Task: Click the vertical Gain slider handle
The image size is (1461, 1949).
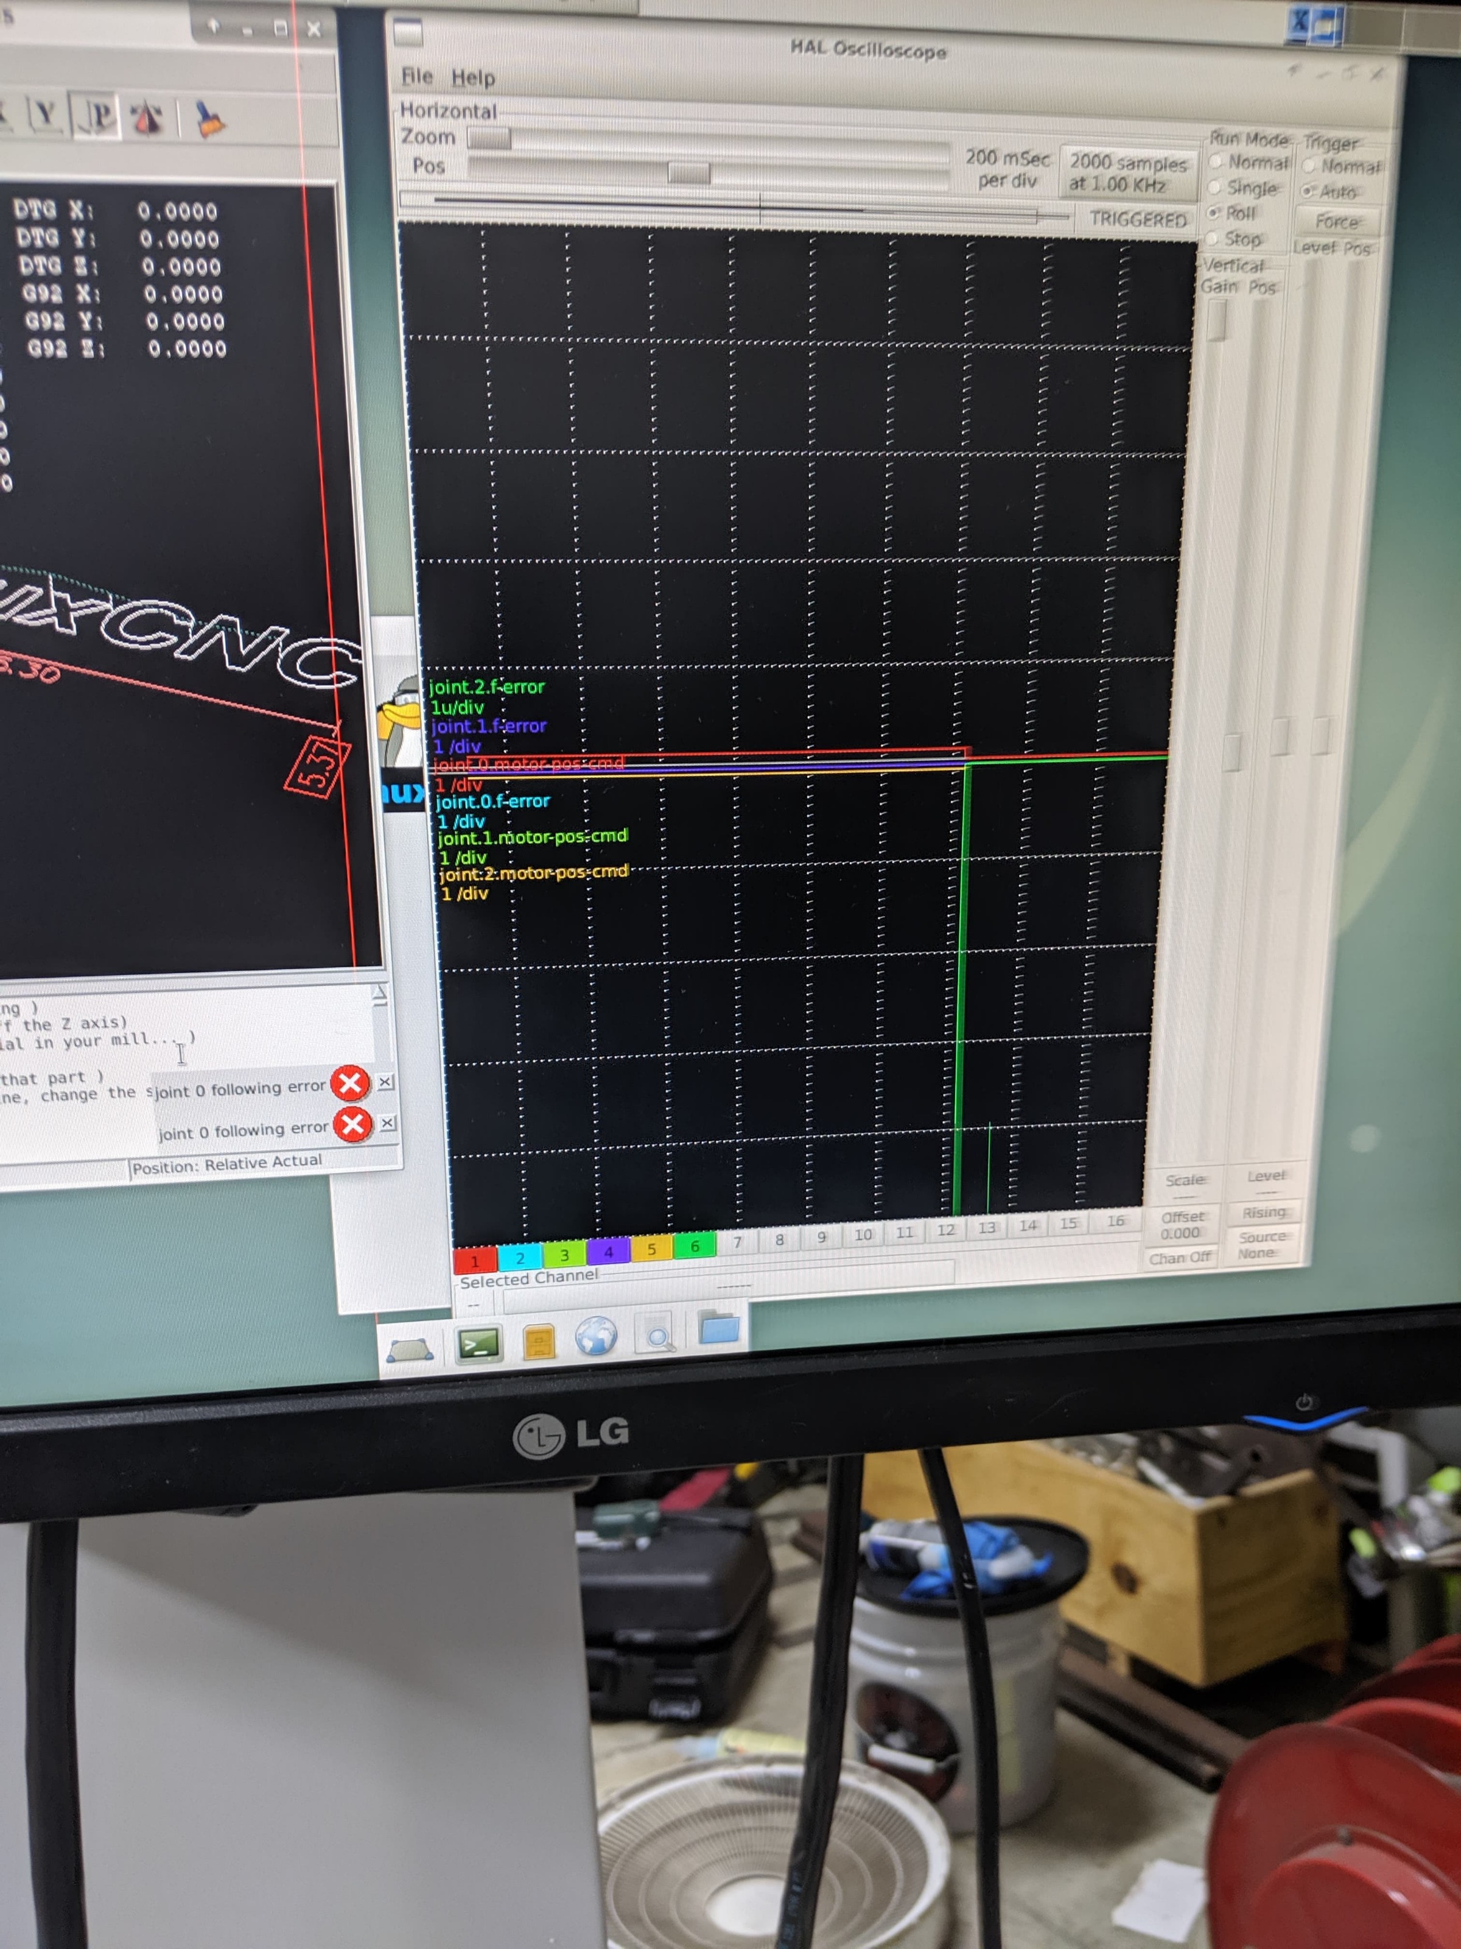Action: (x=1217, y=321)
